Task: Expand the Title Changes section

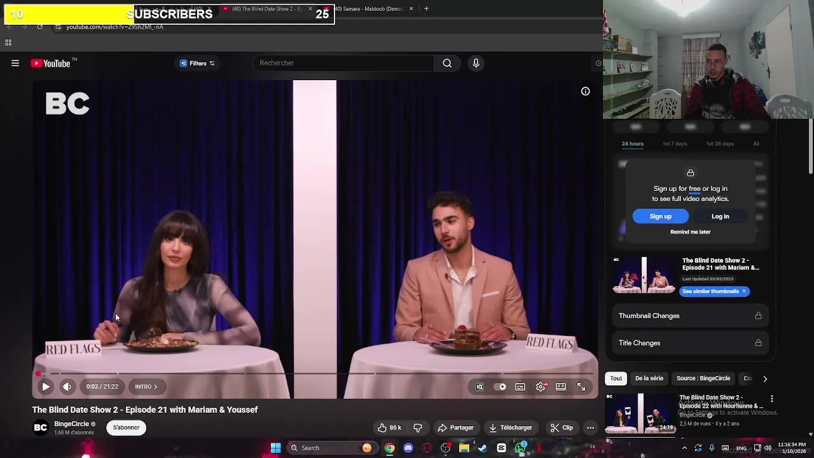Action: [x=690, y=343]
